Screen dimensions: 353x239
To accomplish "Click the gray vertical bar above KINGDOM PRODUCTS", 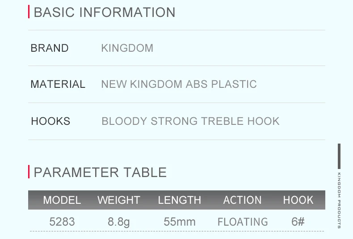I will [x=339, y=156].
